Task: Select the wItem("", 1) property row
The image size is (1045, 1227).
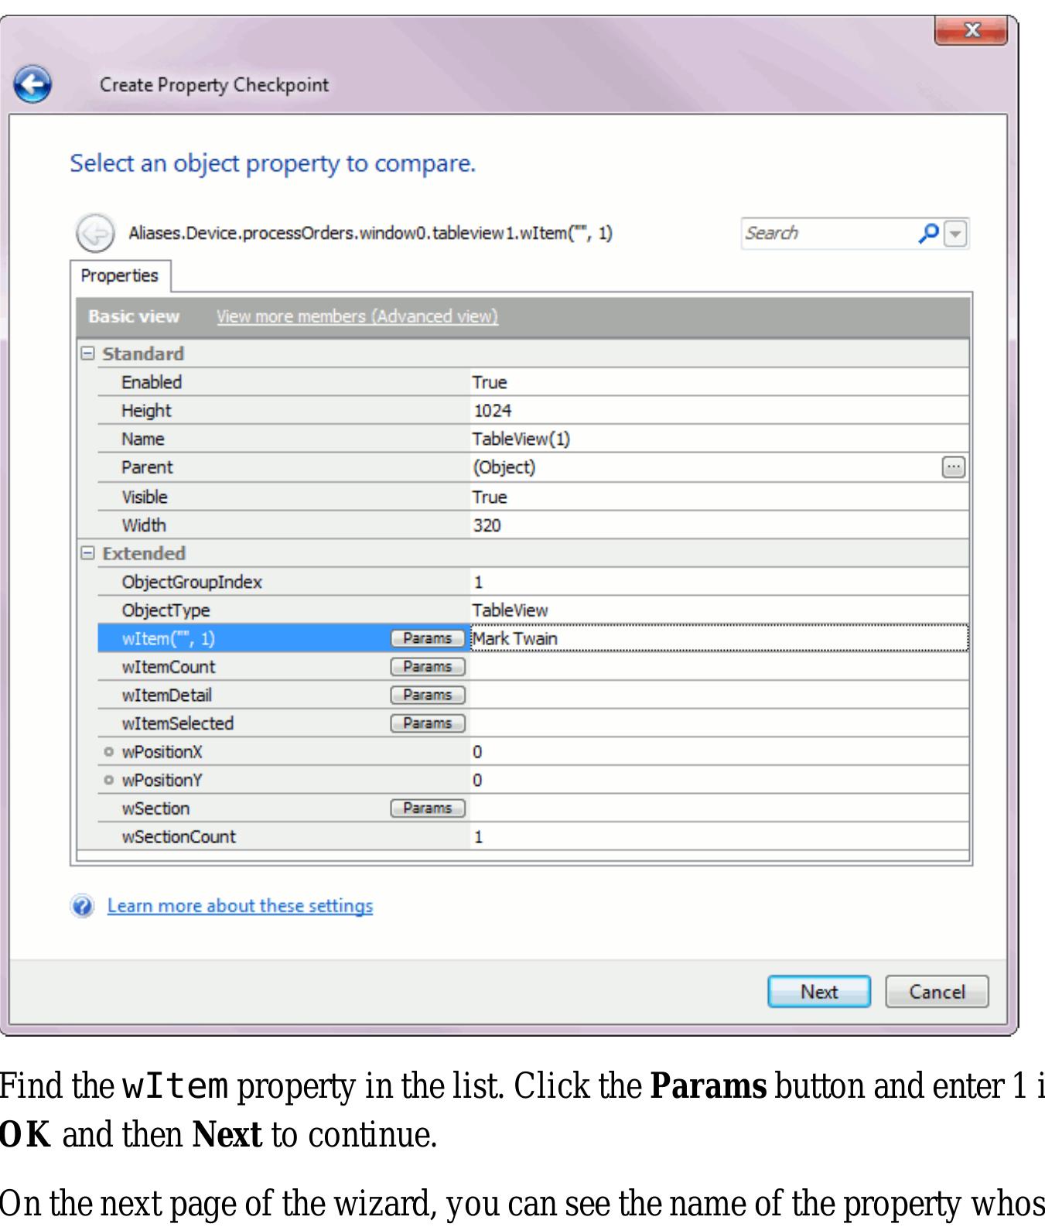Action: [533, 638]
